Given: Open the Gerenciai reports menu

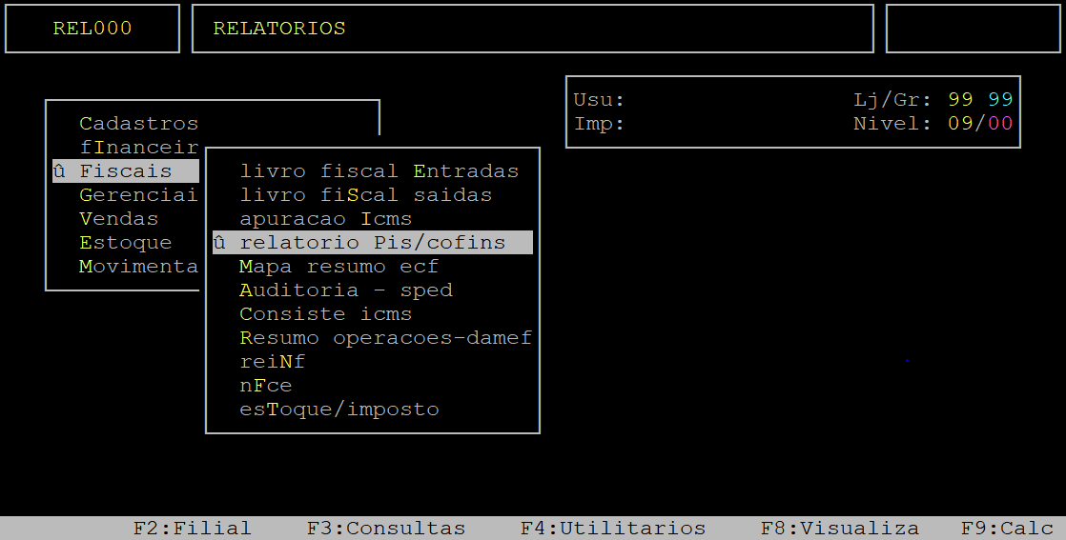Looking at the screenshot, I should click(138, 195).
